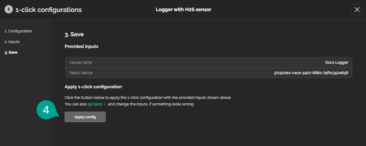366x146 pixels.
Task: Follow the go back link
Action: pos(95,104)
